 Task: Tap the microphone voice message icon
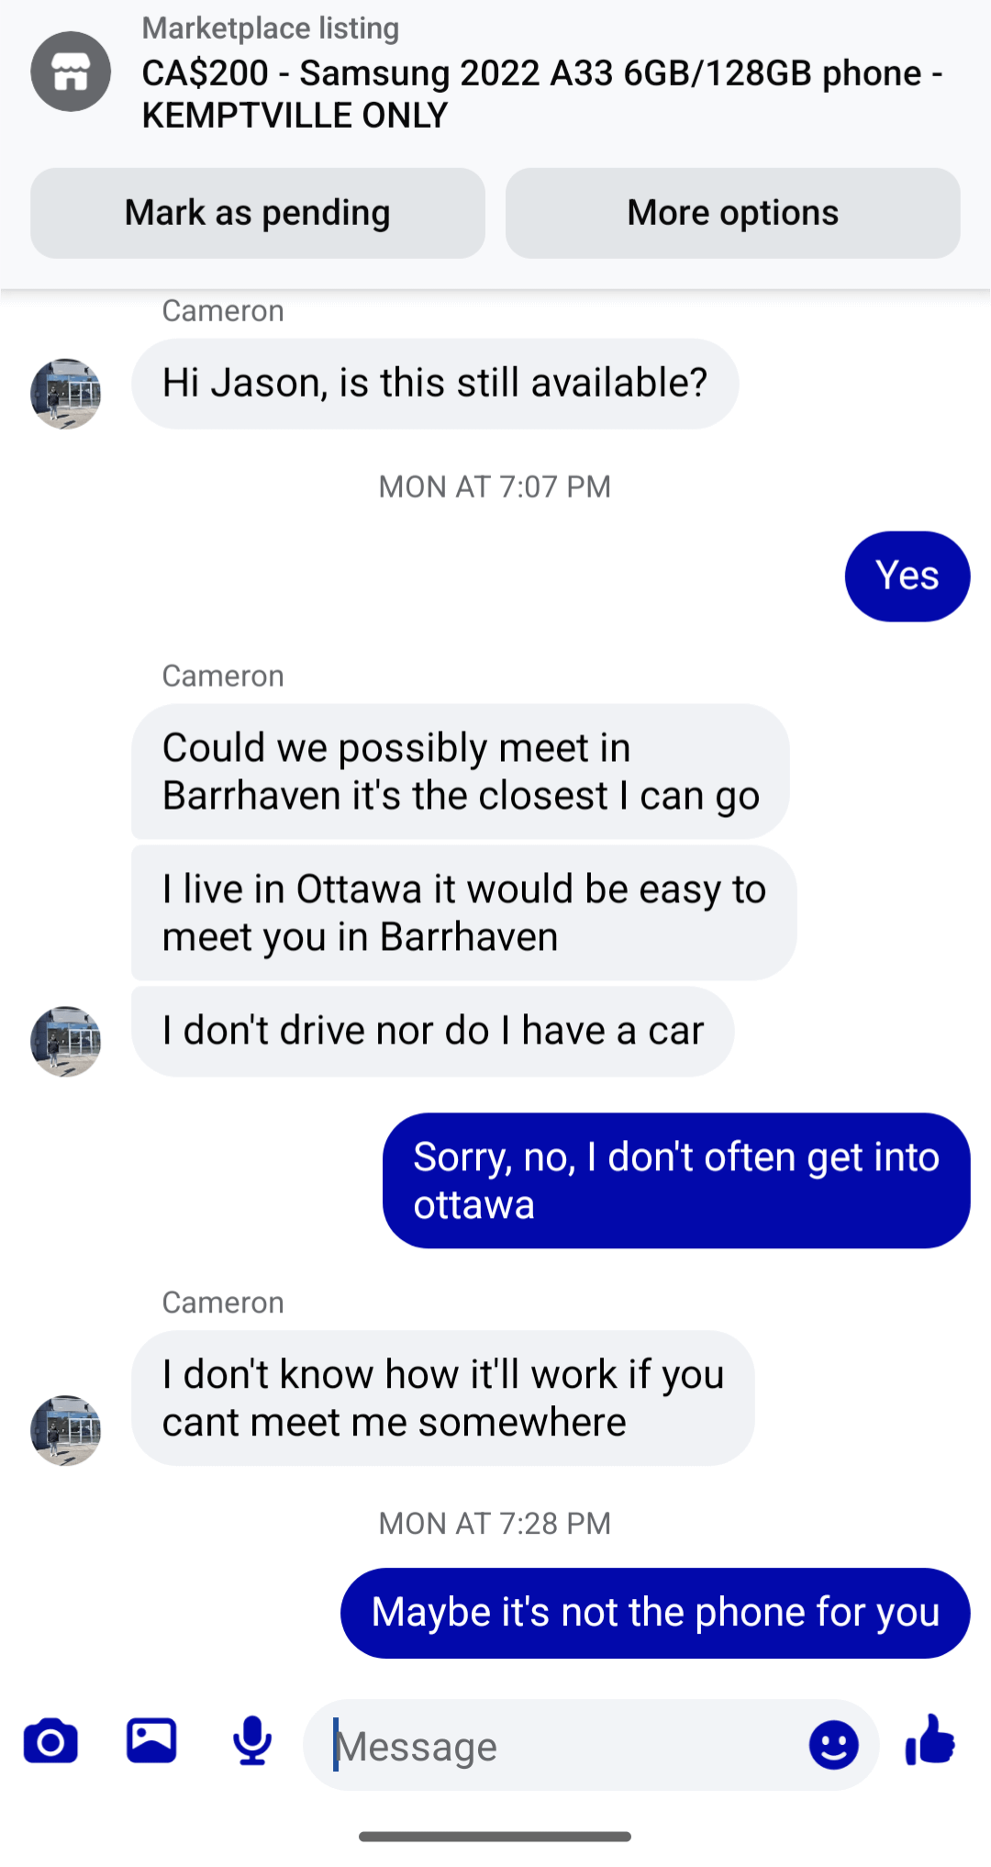pos(251,1741)
